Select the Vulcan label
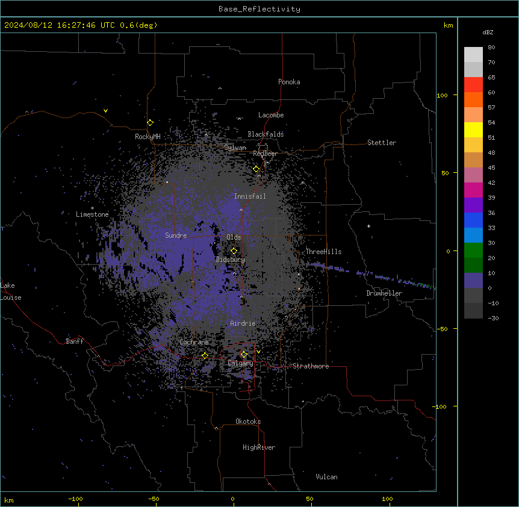 (x=327, y=477)
